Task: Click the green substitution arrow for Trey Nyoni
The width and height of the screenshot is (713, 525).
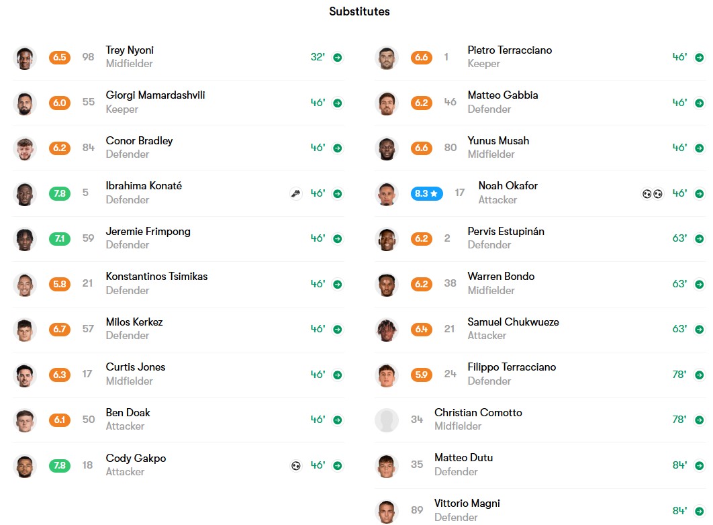Action: [x=338, y=57]
